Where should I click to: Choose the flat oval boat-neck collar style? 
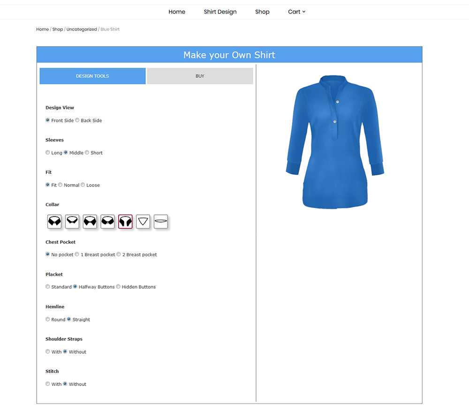click(160, 222)
